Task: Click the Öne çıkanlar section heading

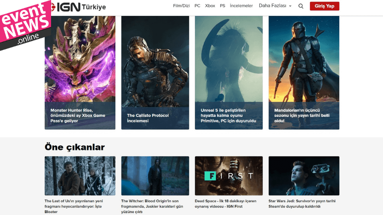Action: click(x=75, y=147)
